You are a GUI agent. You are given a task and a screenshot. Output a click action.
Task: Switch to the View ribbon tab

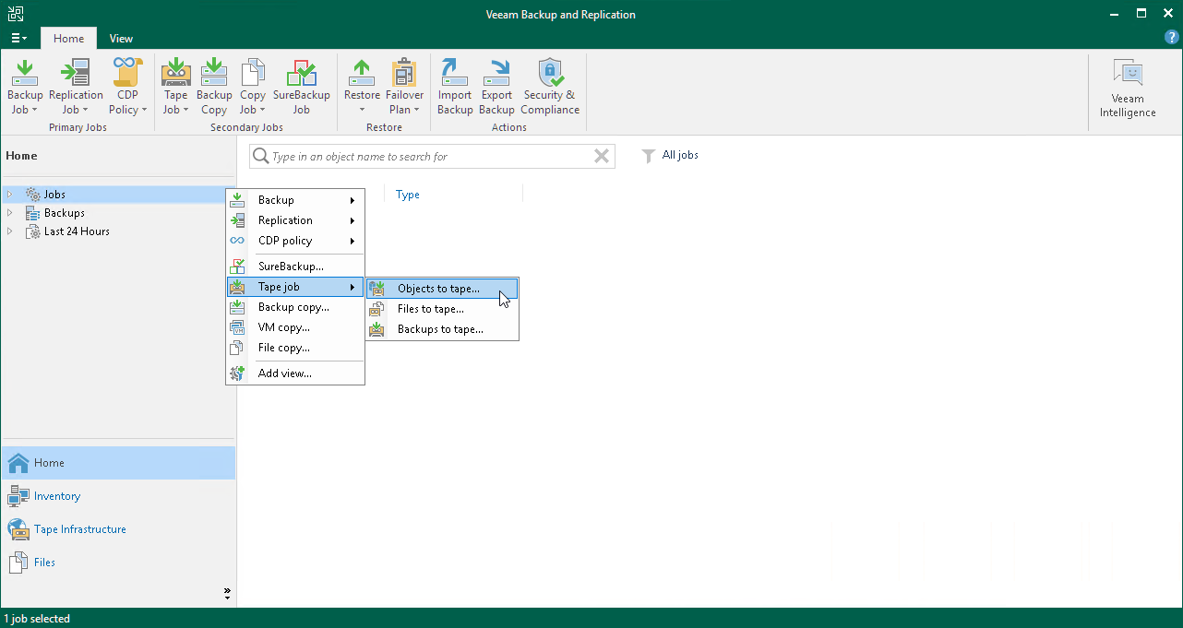(x=121, y=39)
